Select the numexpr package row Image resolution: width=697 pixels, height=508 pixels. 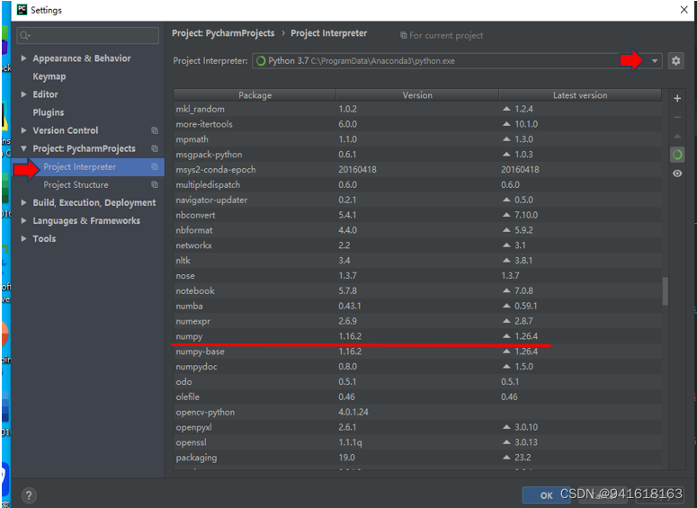tap(417, 321)
